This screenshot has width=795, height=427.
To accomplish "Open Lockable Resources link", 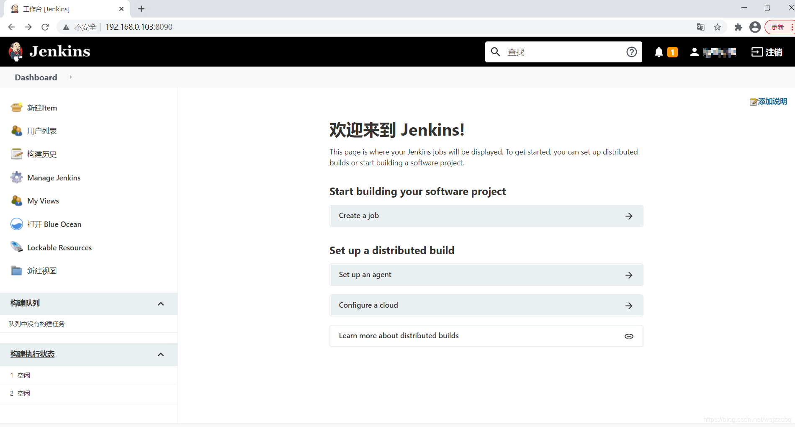I will click(x=59, y=247).
